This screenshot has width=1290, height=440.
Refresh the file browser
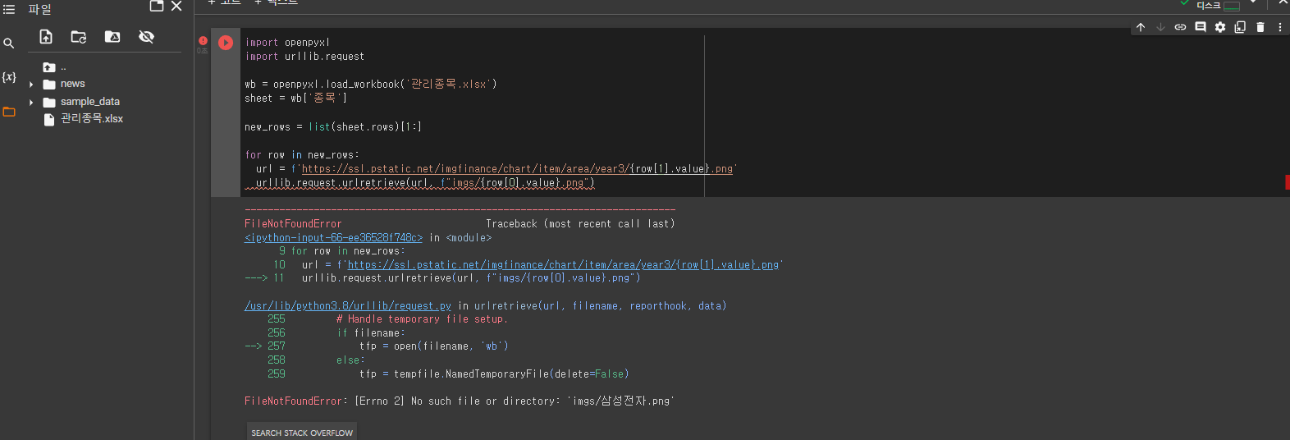[79, 37]
